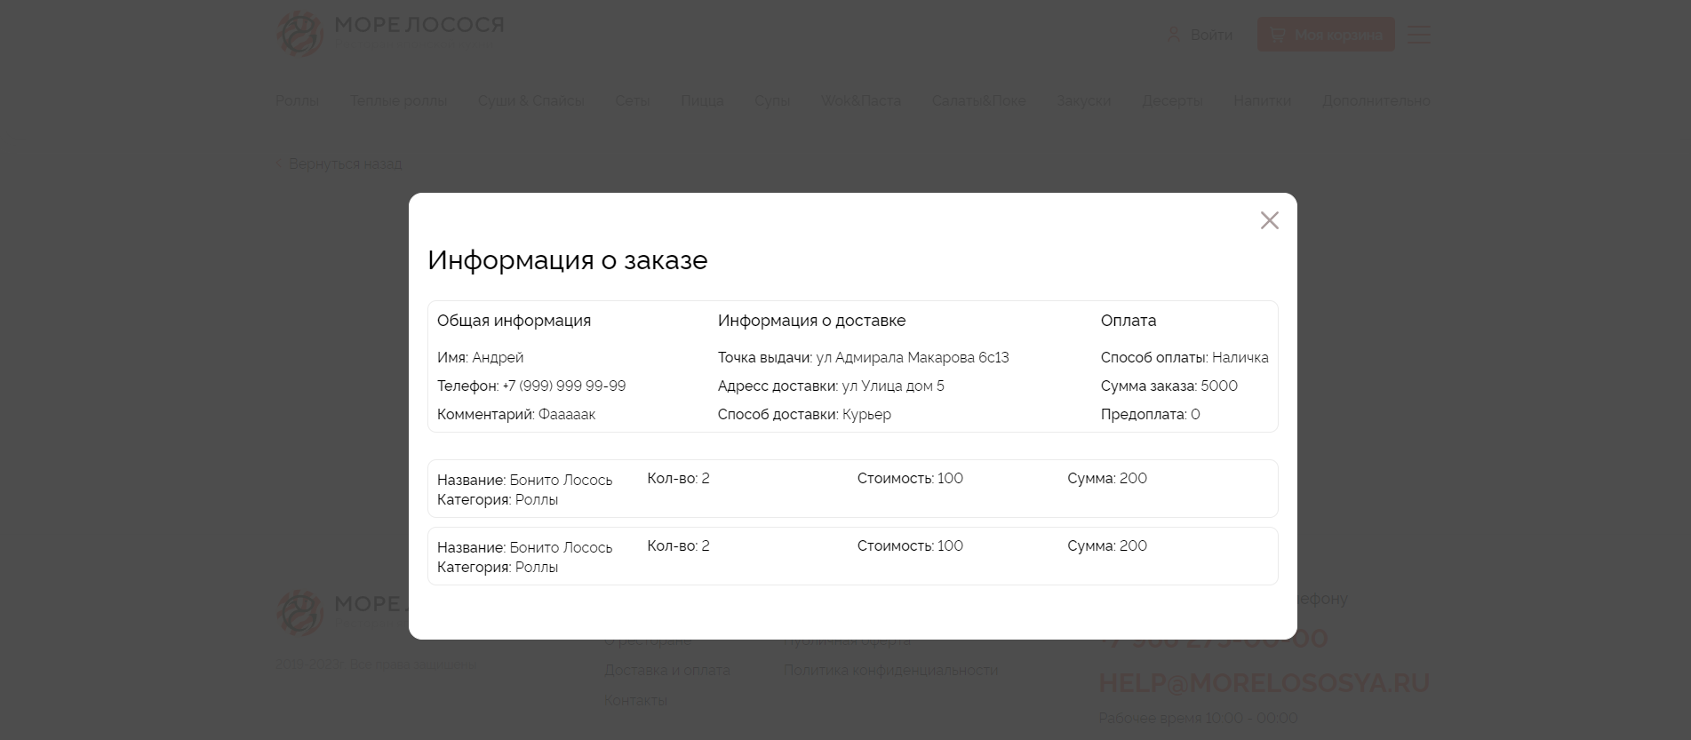Click the Информация о заказе heading
Viewport: 1691px width, 740px height.
(567, 259)
